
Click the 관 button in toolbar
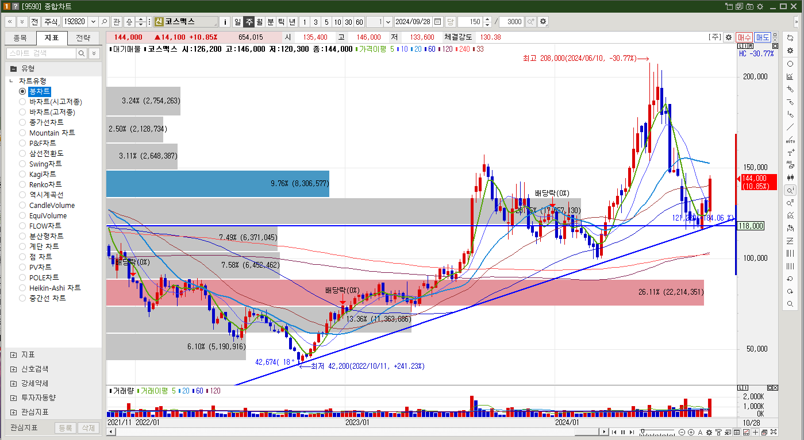point(116,21)
